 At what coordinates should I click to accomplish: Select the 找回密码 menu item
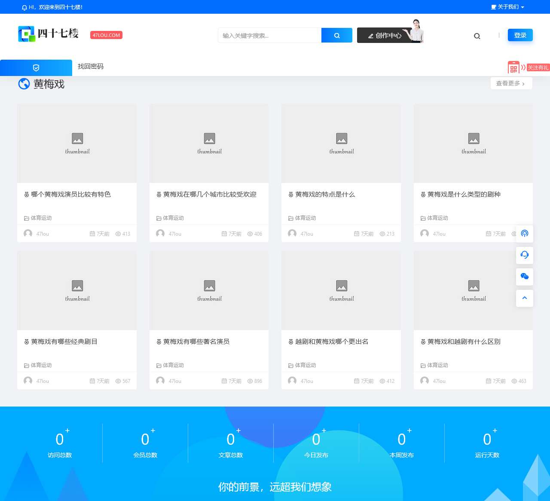[90, 67]
